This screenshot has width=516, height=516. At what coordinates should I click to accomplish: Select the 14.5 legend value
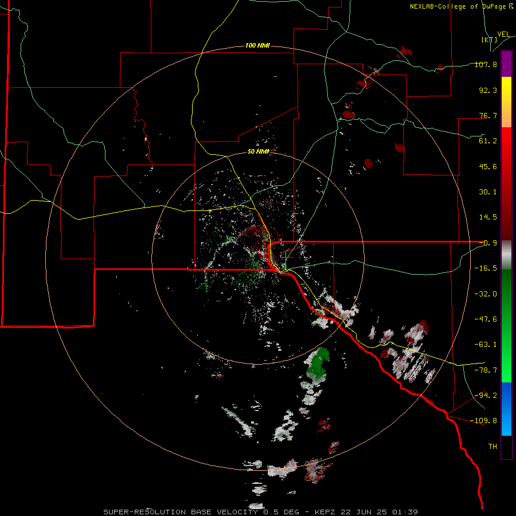(x=488, y=217)
